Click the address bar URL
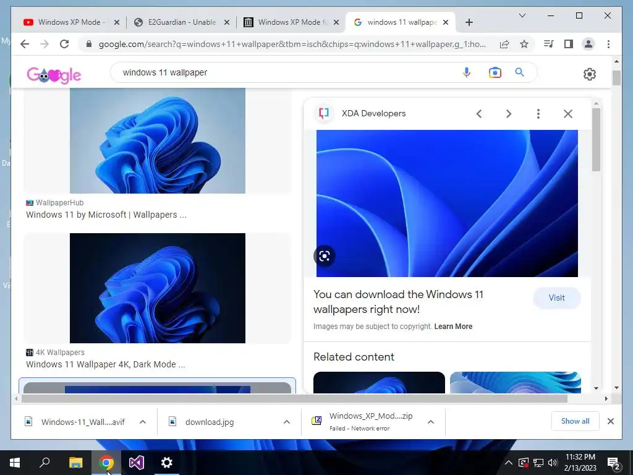This screenshot has height=475, width=633. pyautogui.click(x=292, y=44)
